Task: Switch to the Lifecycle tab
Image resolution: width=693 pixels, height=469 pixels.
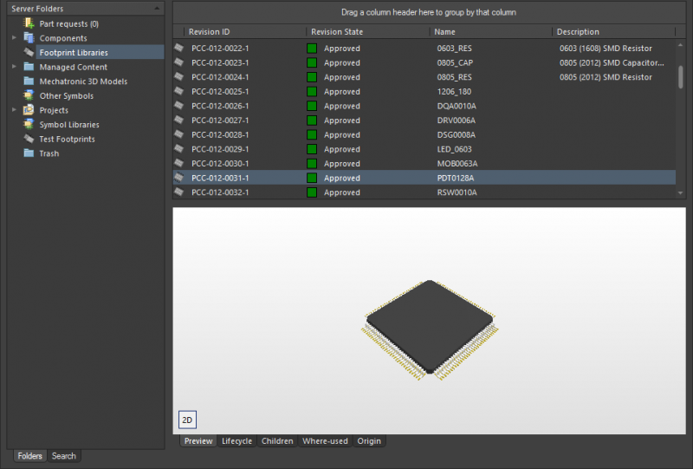Action: pyautogui.click(x=236, y=441)
